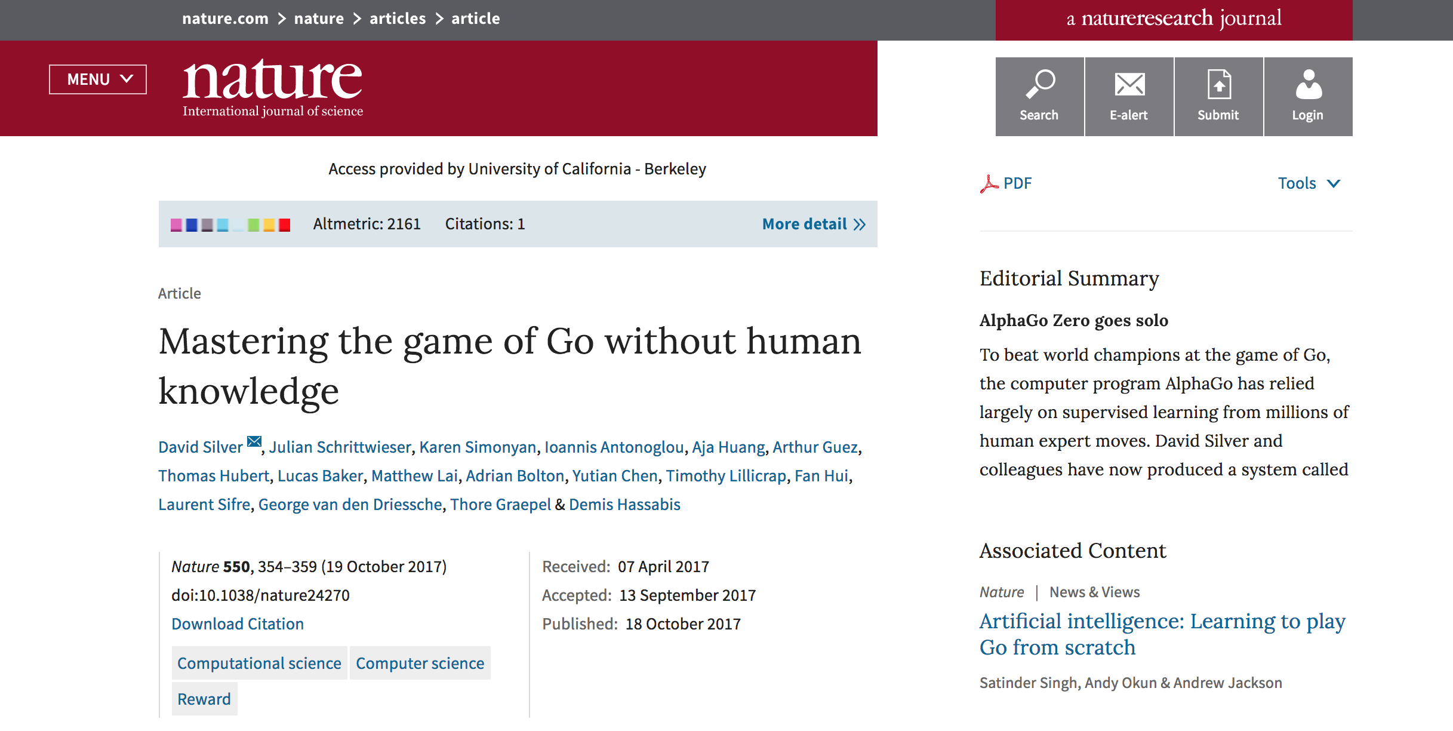Go to articles breadcrumb item
Image resolution: width=1453 pixels, height=731 pixels.
coord(398,19)
